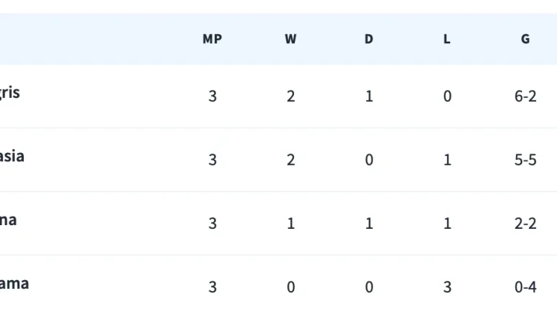Select matches played 3 in last row
This screenshot has height=312, width=557.
pos(212,287)
